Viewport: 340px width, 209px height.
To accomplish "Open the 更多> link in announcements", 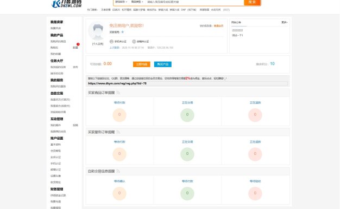I will (284, 22).
